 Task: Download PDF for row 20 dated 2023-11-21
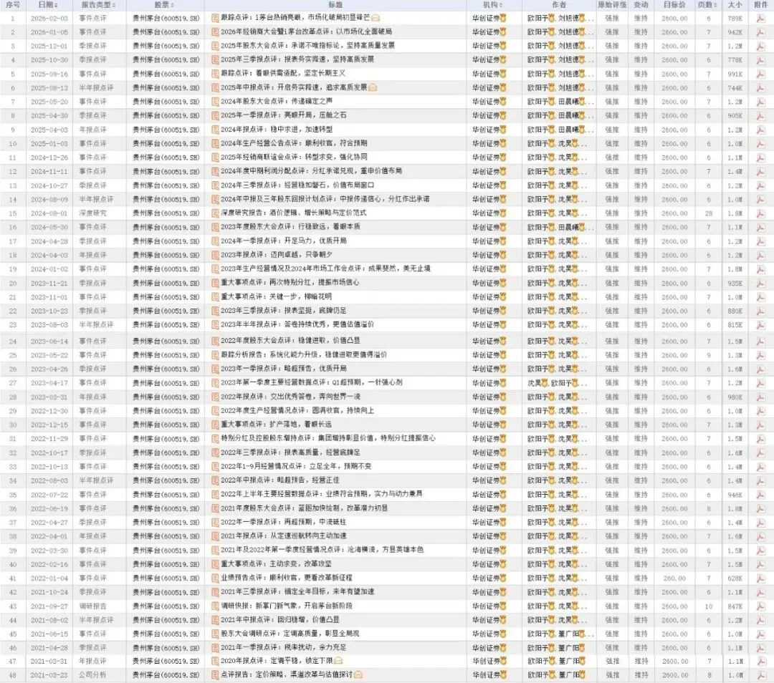point(760,283)
